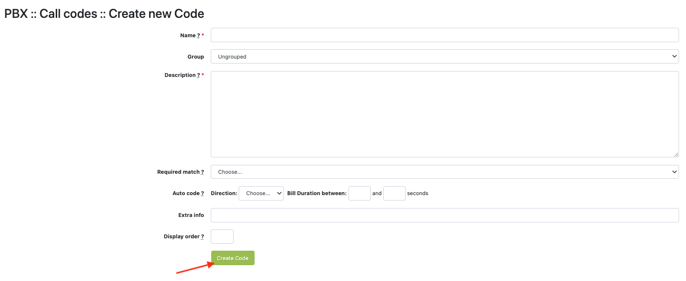Screen dimensions: 686x281
Task: Click the Display order help question mark
Action: pyautogui.click(x=202, y=237)
